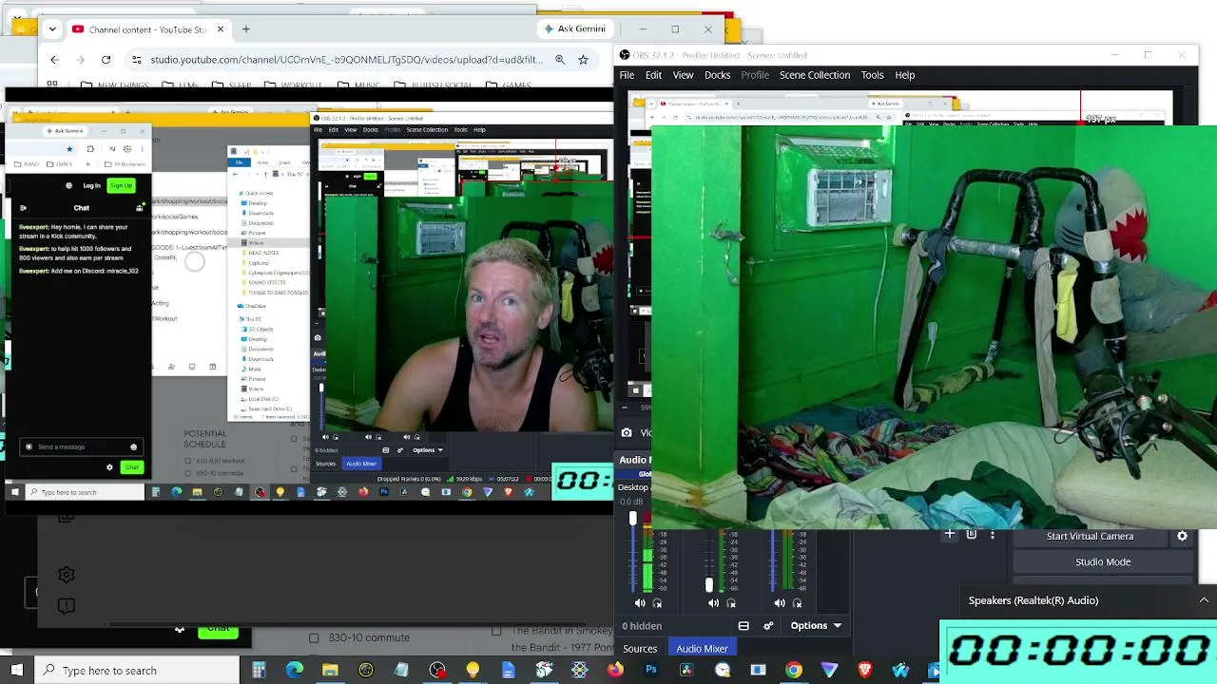Mute the second audio mixer channel
The height and width of the screenshot is (684, 1217).
tap(713, 603)
